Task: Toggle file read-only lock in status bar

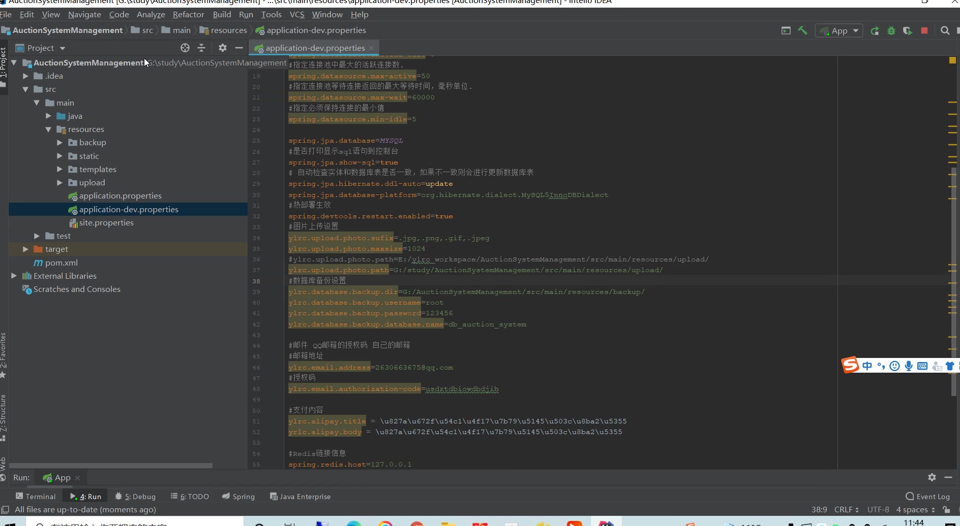Action: click(x=946, y=509)
